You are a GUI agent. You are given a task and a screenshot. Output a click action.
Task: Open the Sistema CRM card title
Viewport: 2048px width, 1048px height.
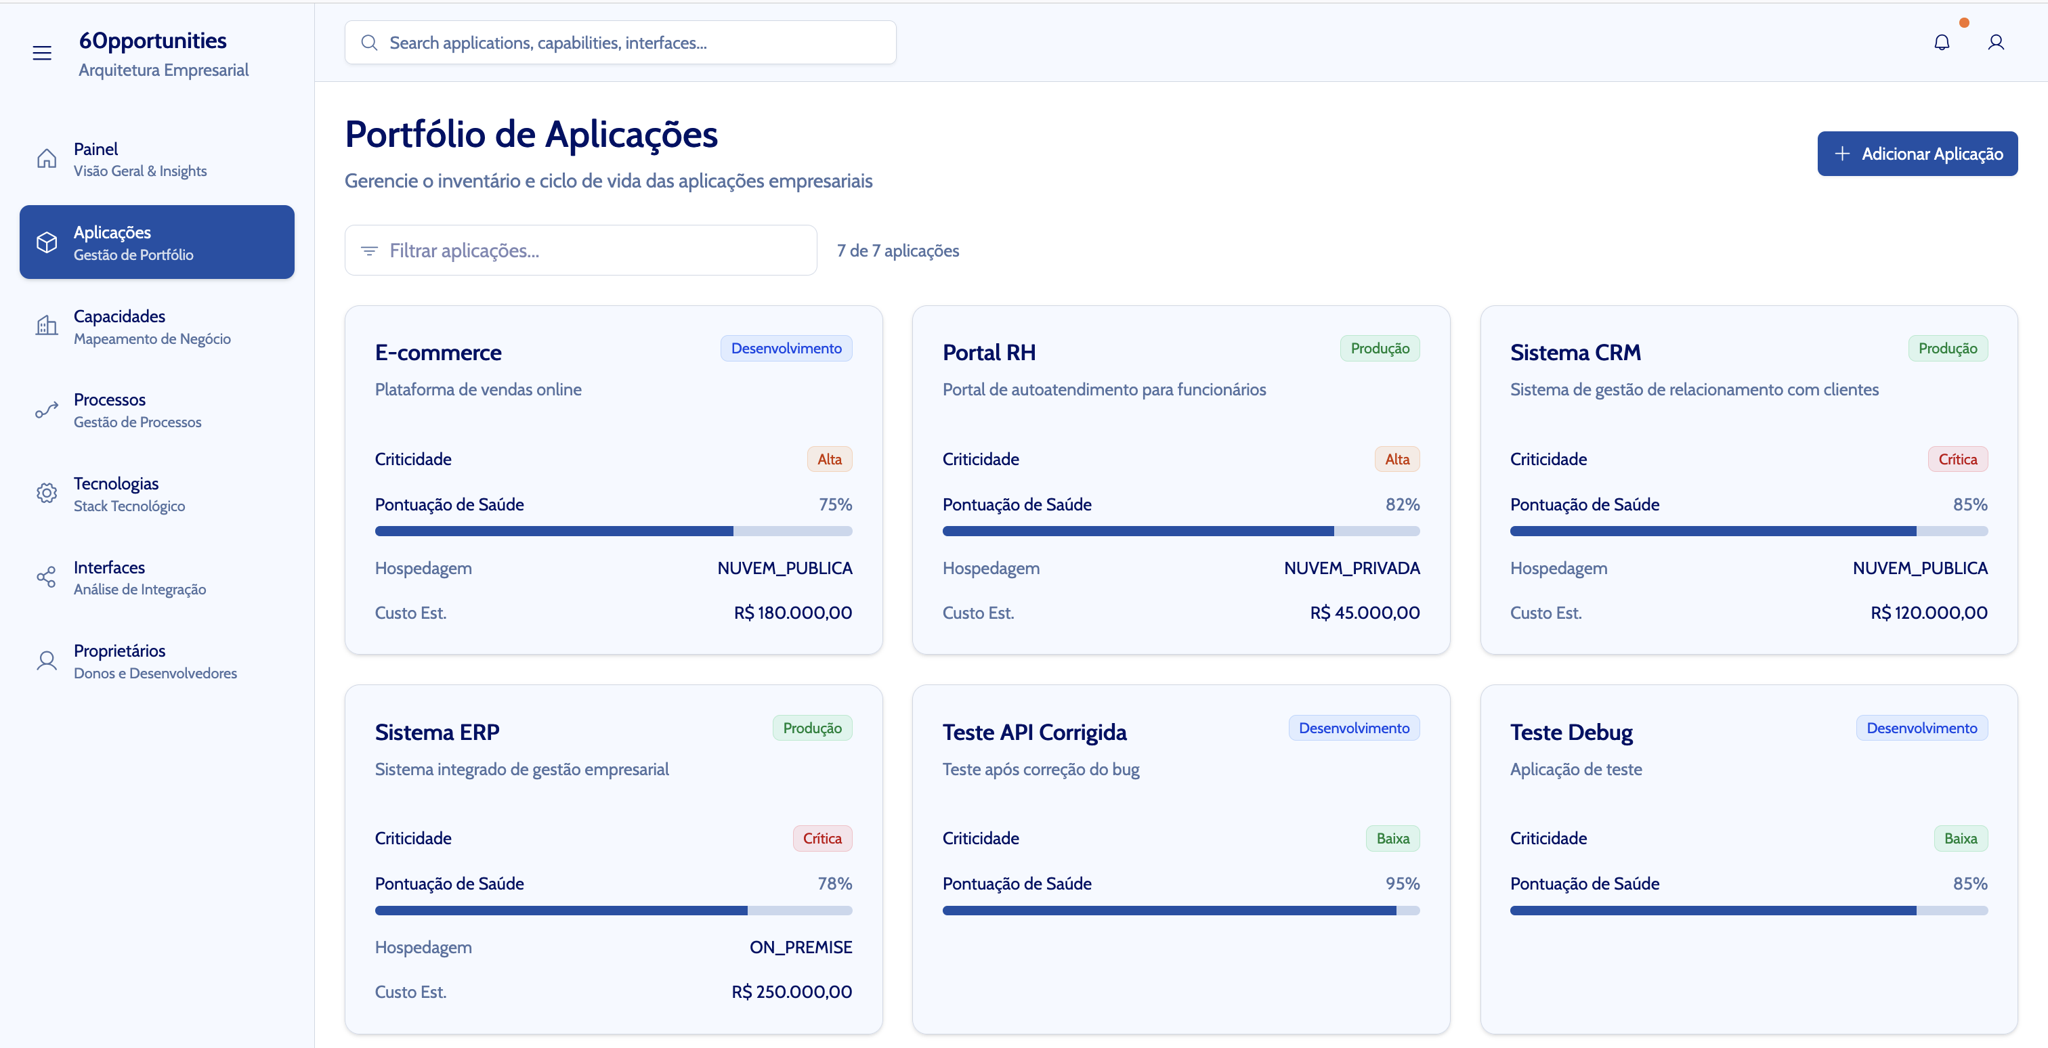(x=1574, y=353)
